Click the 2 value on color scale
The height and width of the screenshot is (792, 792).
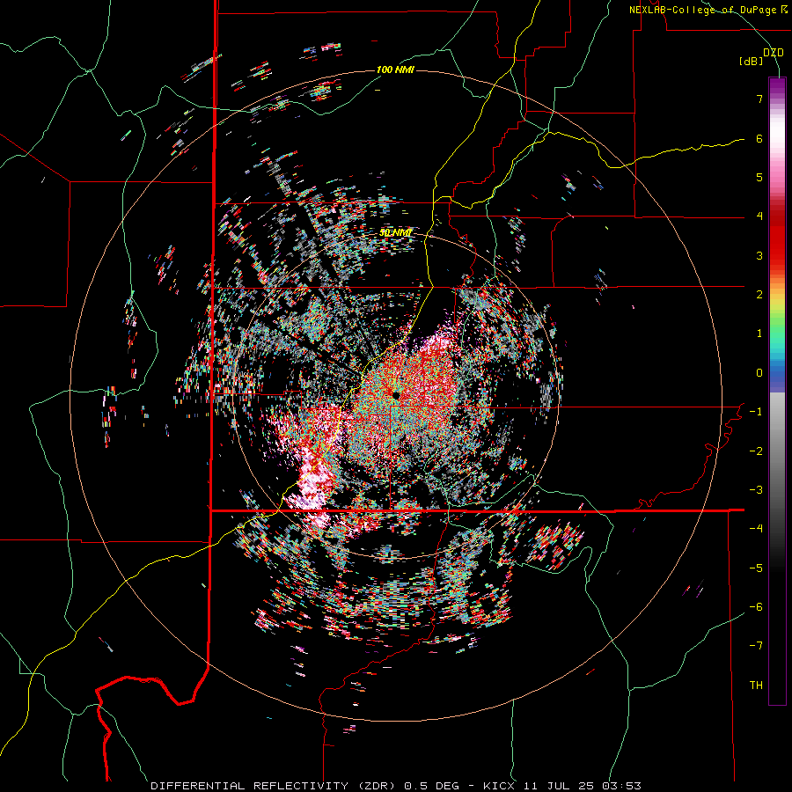tap(759, 295)
